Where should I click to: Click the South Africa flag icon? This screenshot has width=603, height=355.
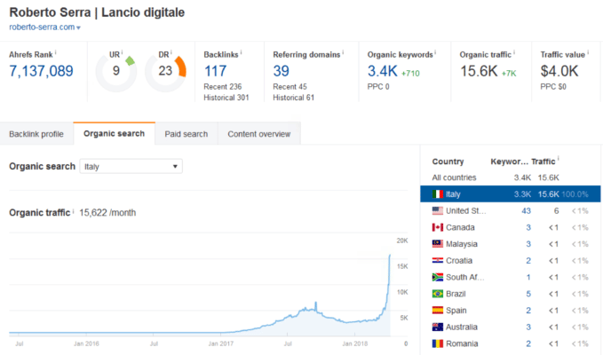[x=438, y=277]
